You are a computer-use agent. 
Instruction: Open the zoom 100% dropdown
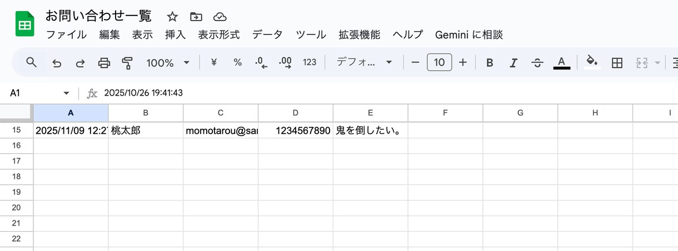[x=168, y=63]
